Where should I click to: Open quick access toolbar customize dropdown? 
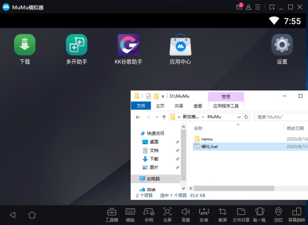click(x=163, y=97)
